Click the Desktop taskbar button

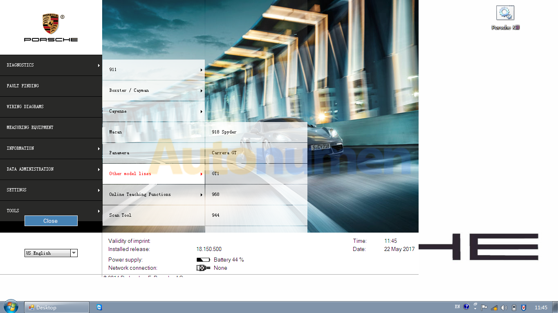(57, 307)
